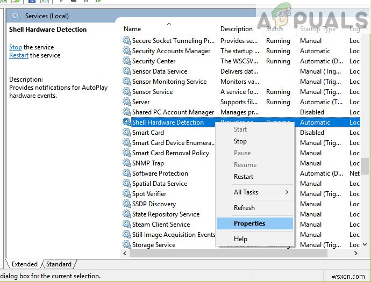Click 'Net' log-on value of Software Protection

(x=355, y=173)
